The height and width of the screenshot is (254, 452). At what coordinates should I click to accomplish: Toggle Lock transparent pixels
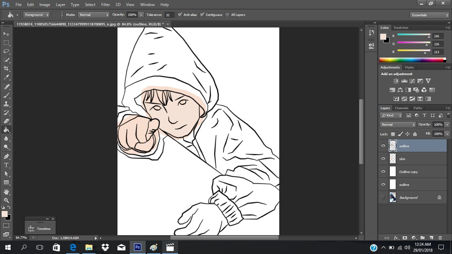tap(393, 134)
